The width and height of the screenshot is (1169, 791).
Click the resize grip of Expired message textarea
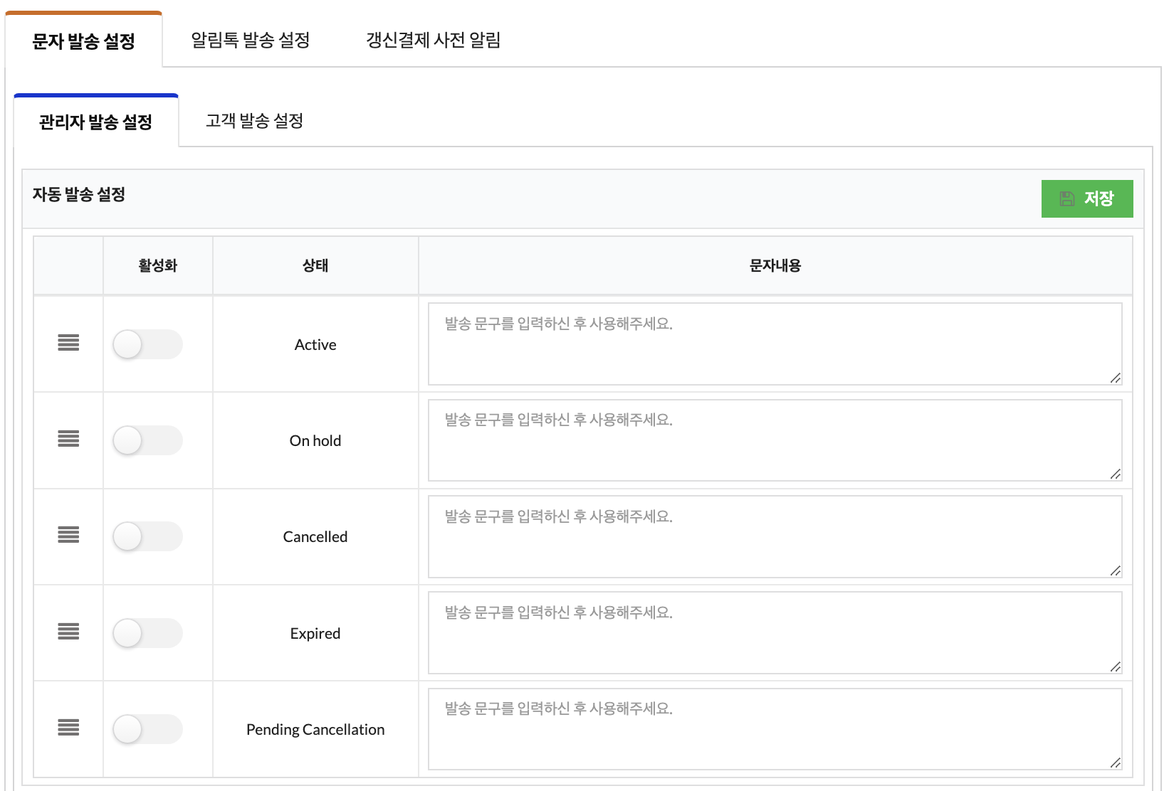[1115, 667]
